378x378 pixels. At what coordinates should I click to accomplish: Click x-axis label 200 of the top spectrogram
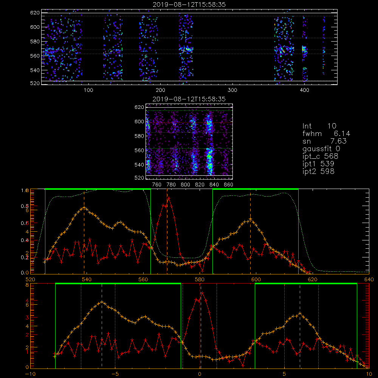click(x=160, y=90)
